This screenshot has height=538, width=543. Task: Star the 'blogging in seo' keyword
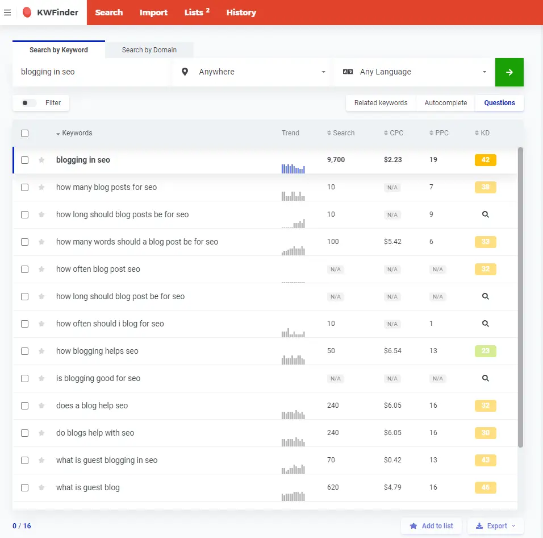(x=41, y=160)
